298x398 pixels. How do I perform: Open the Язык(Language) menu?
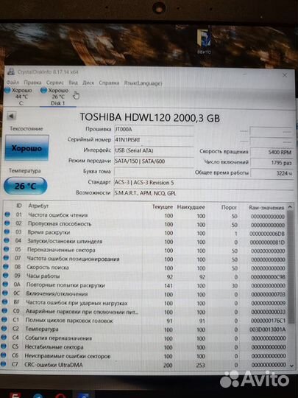[x=143, y=83]
